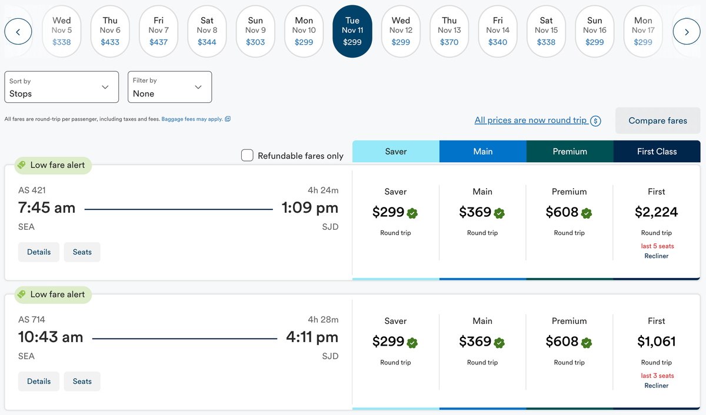Viewport: 706px width, 415px height.
Task: View Seats for flight AS 714
Action: click(82, 381)
